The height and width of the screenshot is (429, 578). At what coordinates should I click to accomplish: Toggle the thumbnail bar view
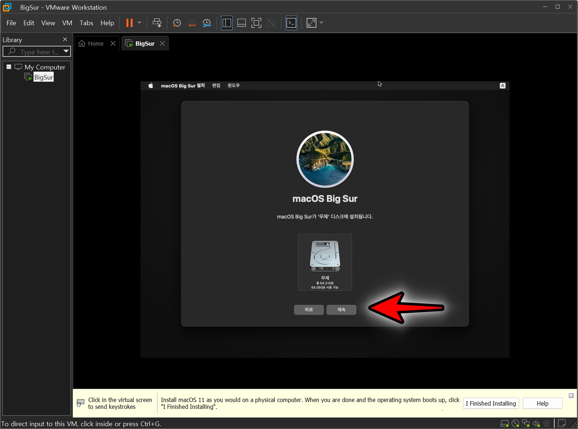[x=241, y=23]
